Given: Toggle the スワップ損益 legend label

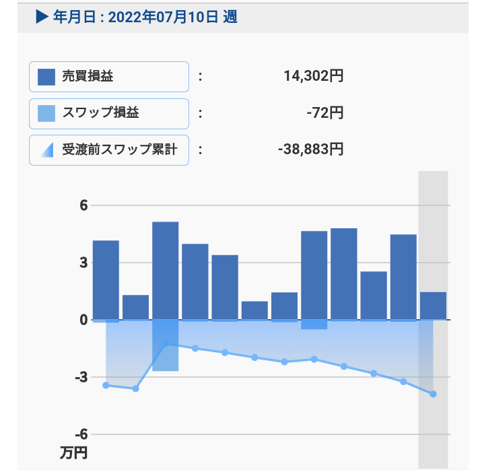Looking at the screenshot, I should coord(100,113).
